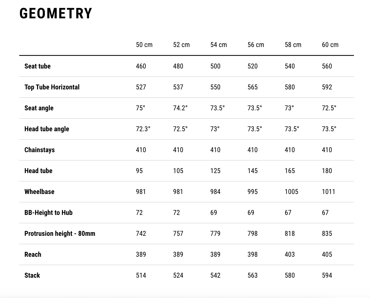370x298 pixels.
Task: Click the Protrusion height - 80mm label
Action: tap(60, 234)
